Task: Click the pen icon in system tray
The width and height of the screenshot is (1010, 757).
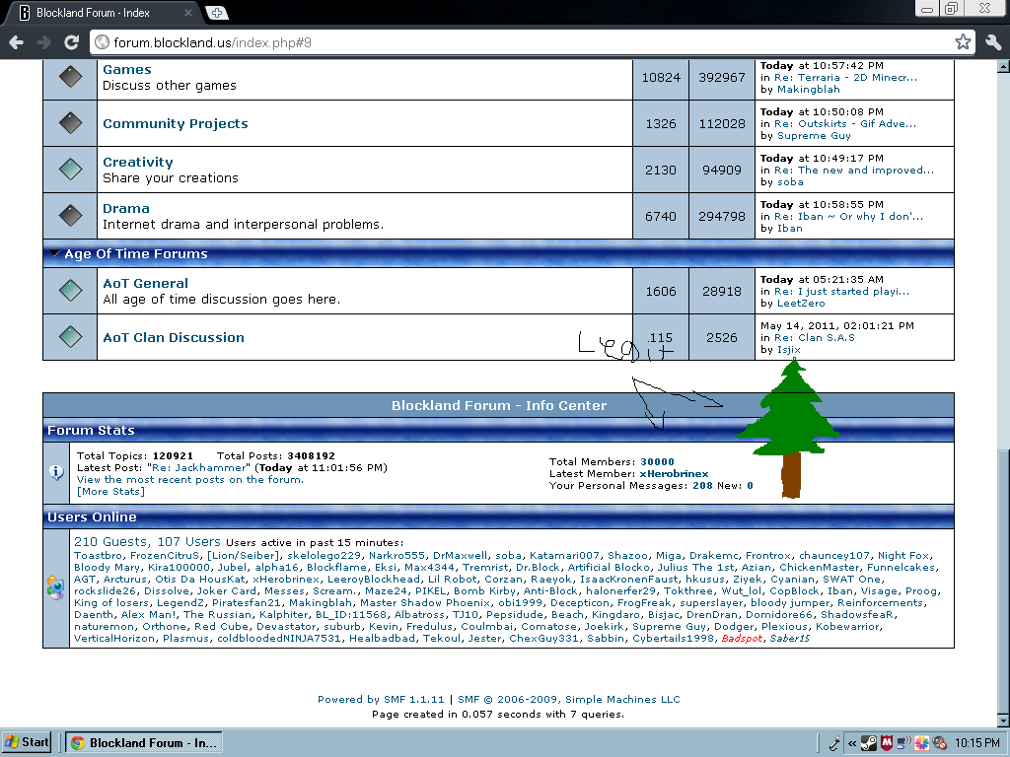Action: coord(834,743)
